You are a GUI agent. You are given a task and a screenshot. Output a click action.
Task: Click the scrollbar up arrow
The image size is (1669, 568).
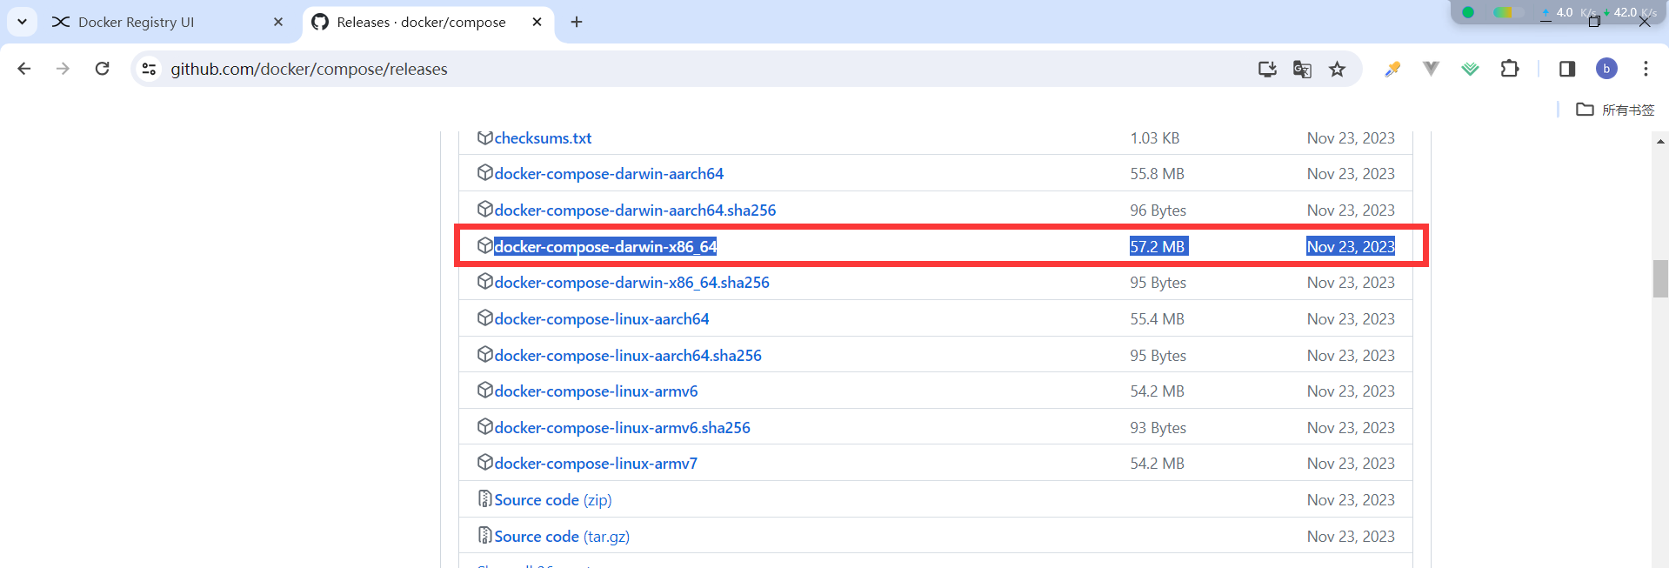pos(1660,140)
